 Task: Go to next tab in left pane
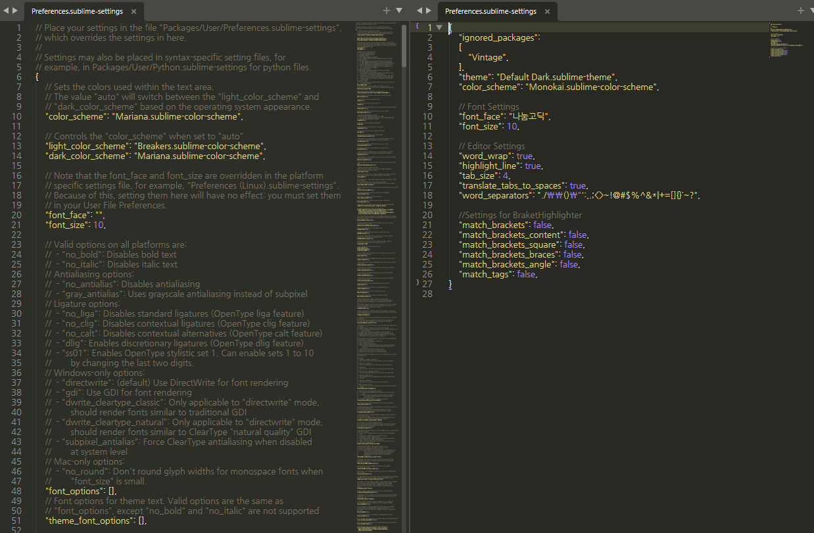coord(15,11)
